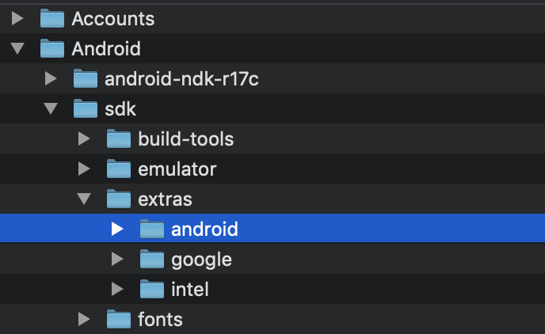Click the Accounts folder icon
The image size is (545, 334).
pos(52,18)
